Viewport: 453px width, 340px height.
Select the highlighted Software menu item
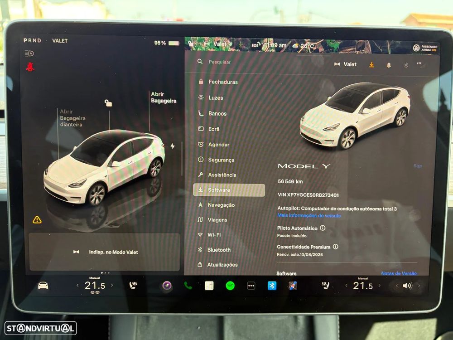pyautogui.click(x=229, y=190)
